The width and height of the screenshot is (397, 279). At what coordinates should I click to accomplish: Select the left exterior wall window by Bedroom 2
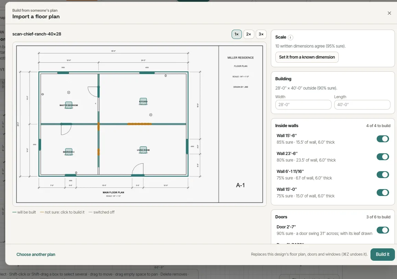[x=40, y=145]
